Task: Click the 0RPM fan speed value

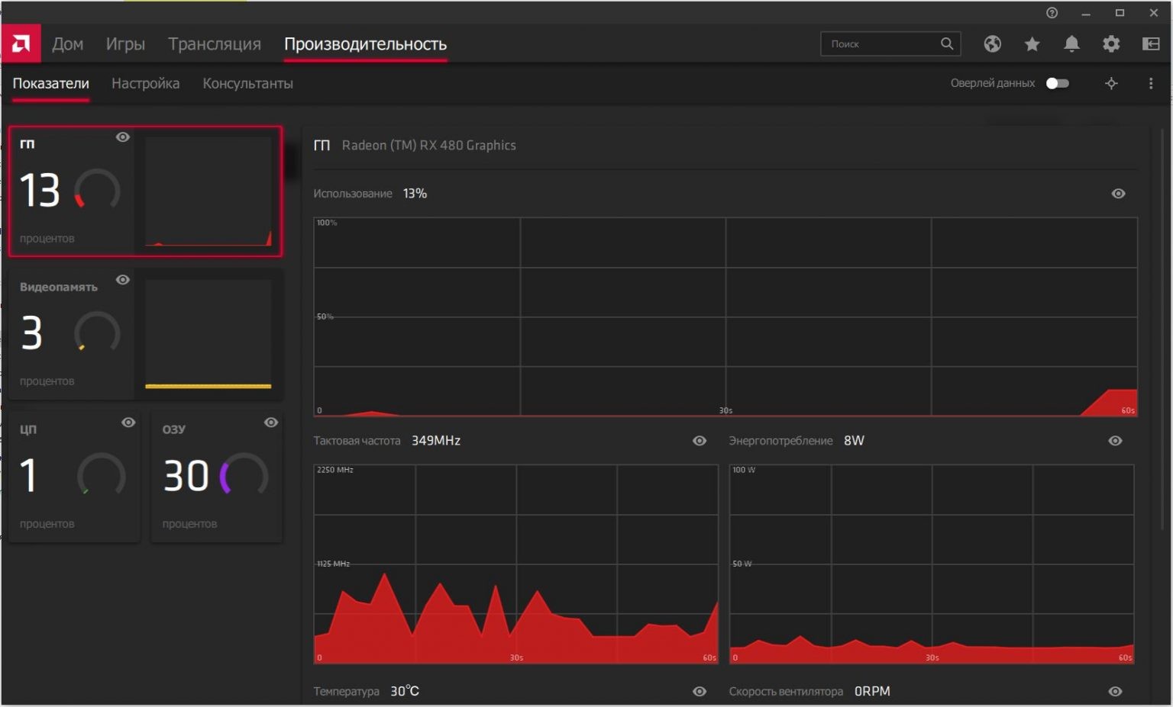Action: (x=872, y=692)
